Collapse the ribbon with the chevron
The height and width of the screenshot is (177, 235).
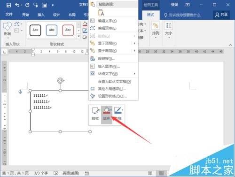tap(230, 45)
